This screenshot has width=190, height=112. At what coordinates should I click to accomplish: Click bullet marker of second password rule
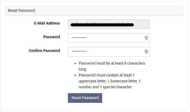point(75,75)
